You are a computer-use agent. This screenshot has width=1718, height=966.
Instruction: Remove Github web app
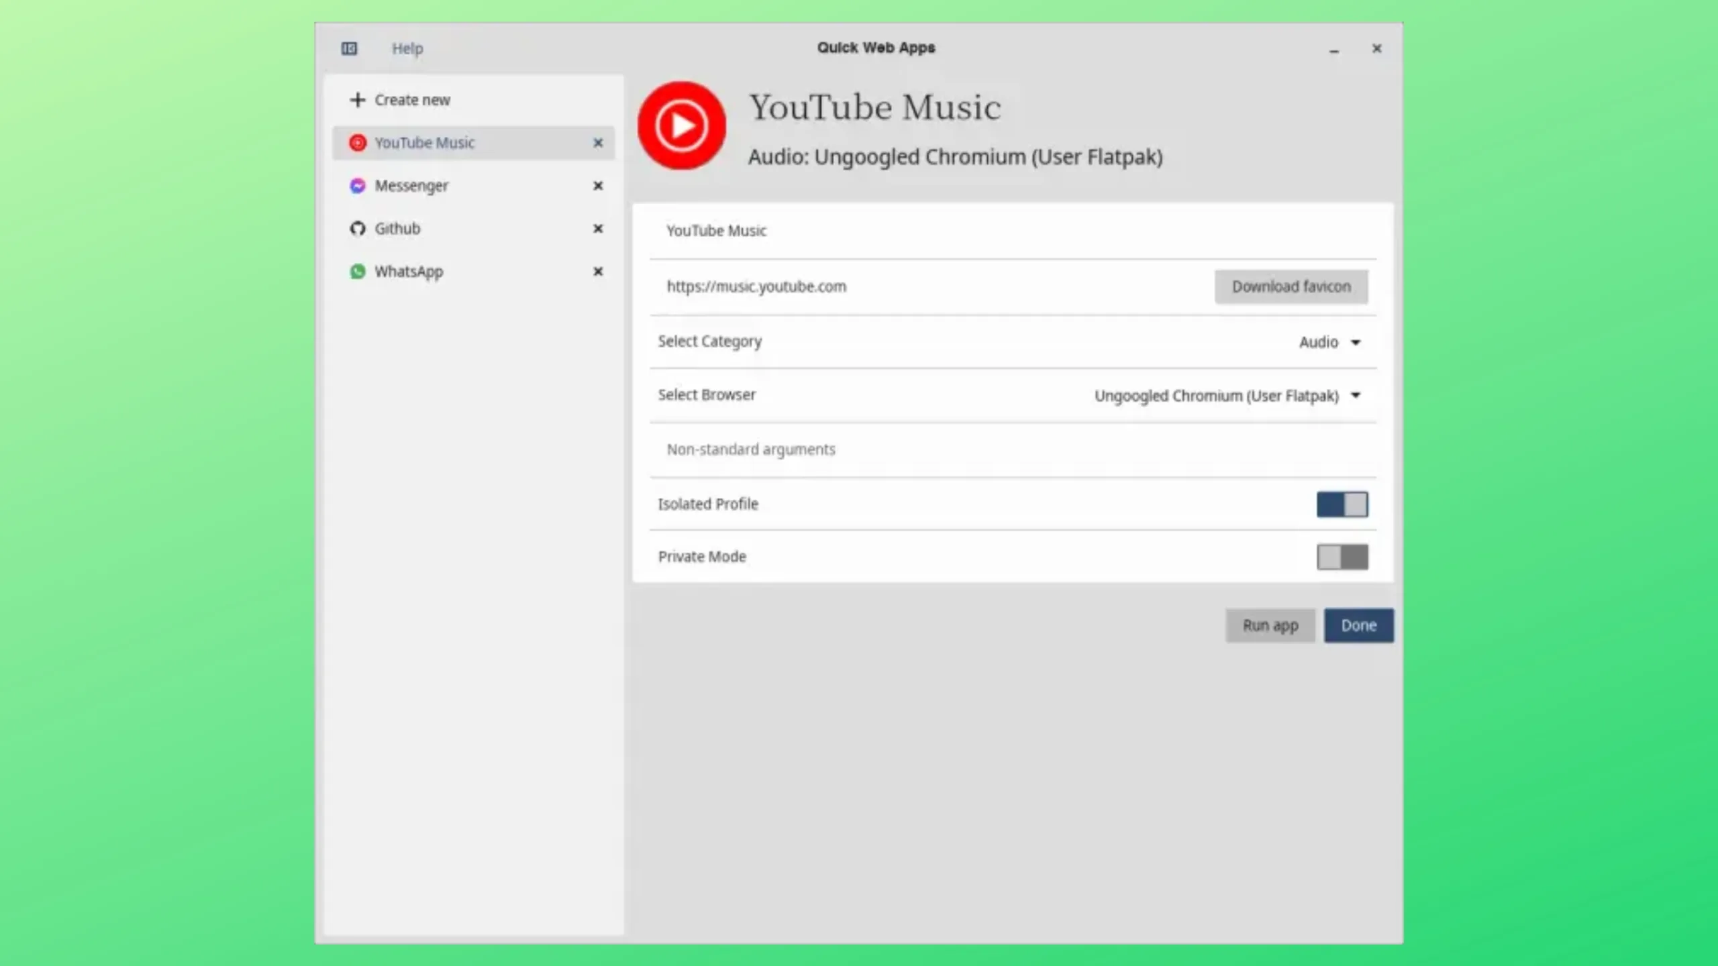[598, 229]
